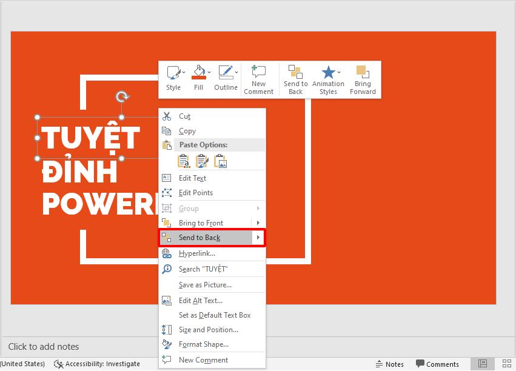The image size is (516, 371).
Task: Toggle the Comments pane open
Action: click(x=438, y=364)
